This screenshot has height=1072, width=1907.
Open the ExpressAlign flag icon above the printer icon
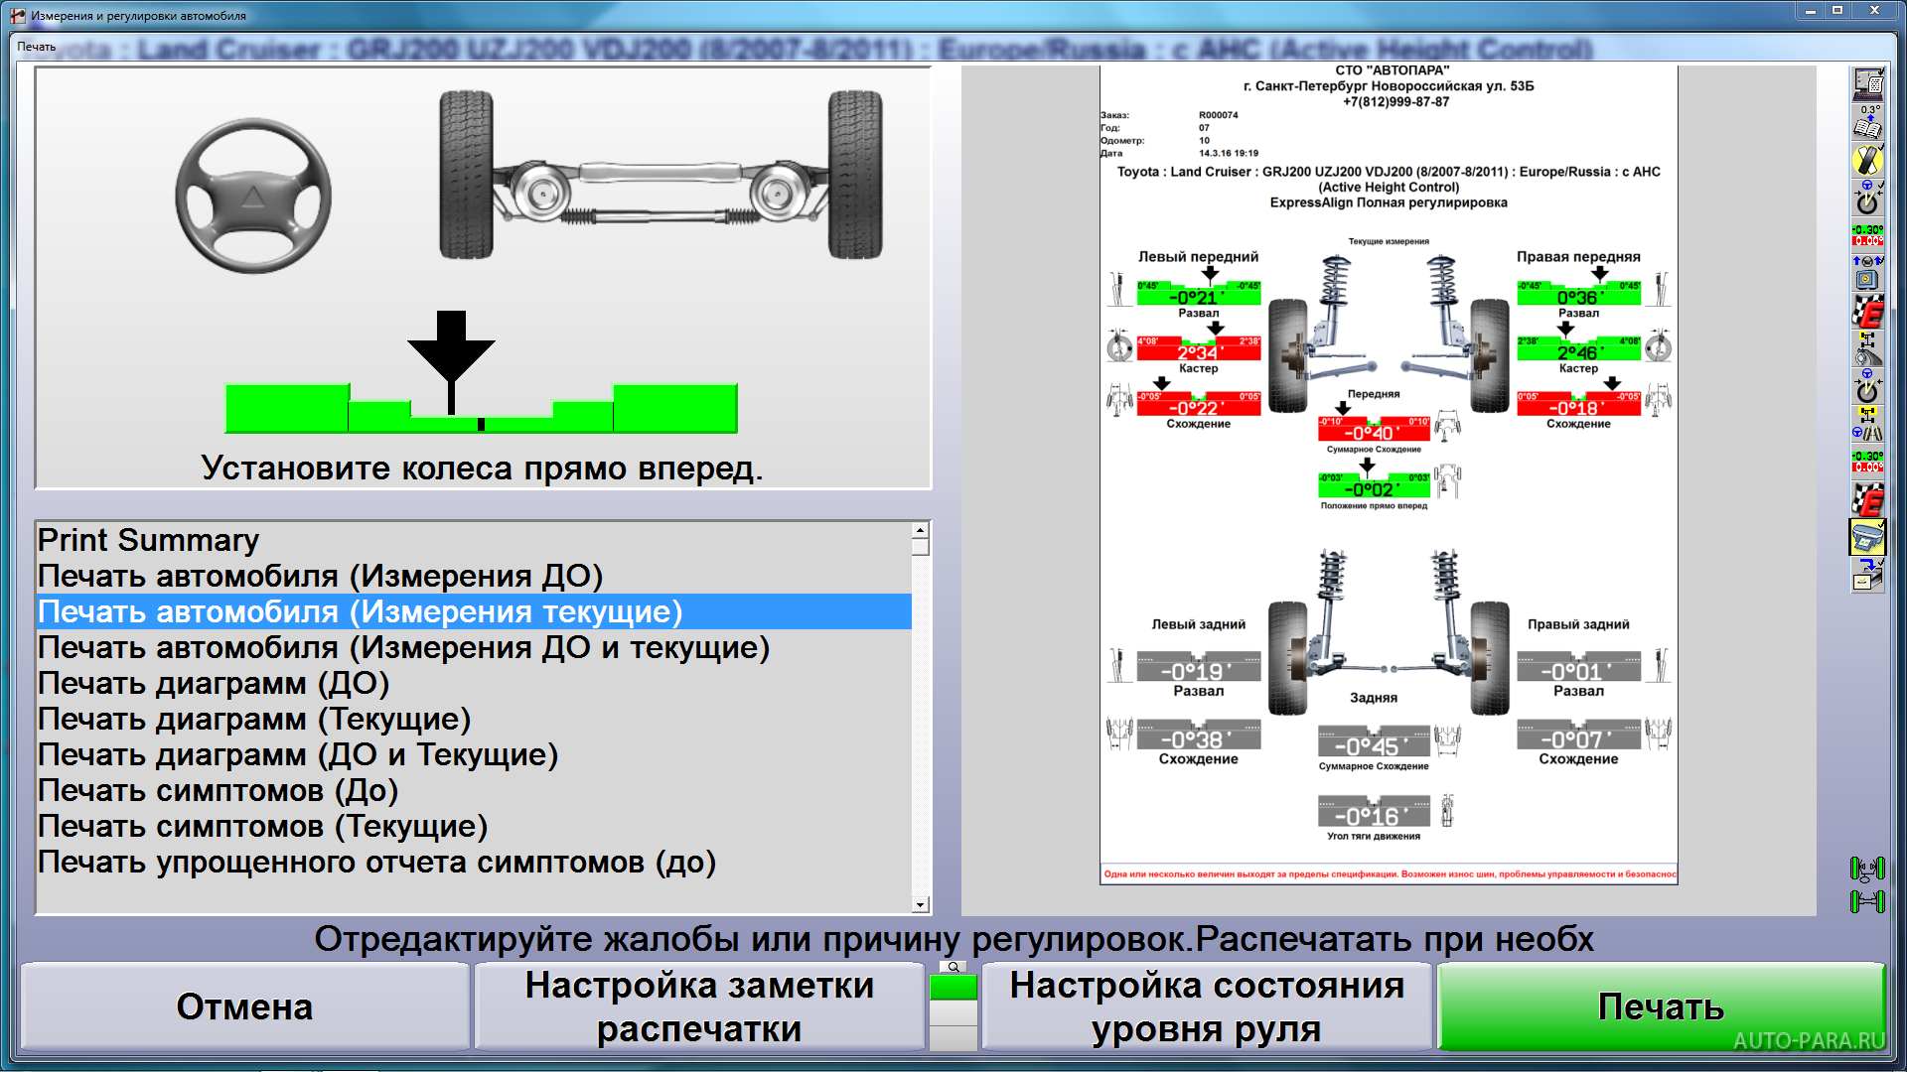coord(1868,499)
